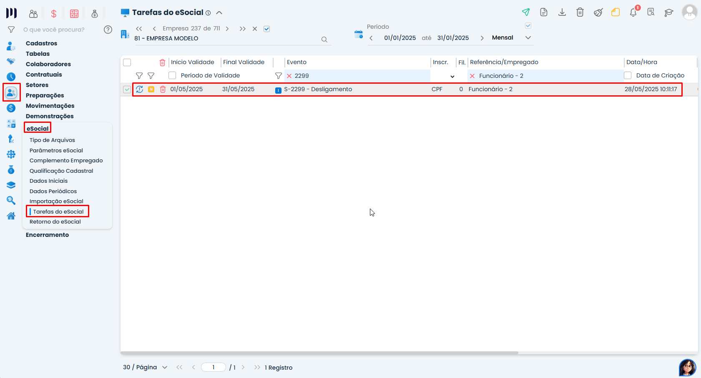Open Retorno do eSocial submenu item

tap(55, 221)
